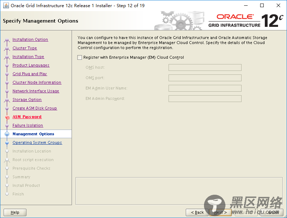Focus the EM Admin Password field
Screen dimensions: 287x218
click(x=205, y=99)
